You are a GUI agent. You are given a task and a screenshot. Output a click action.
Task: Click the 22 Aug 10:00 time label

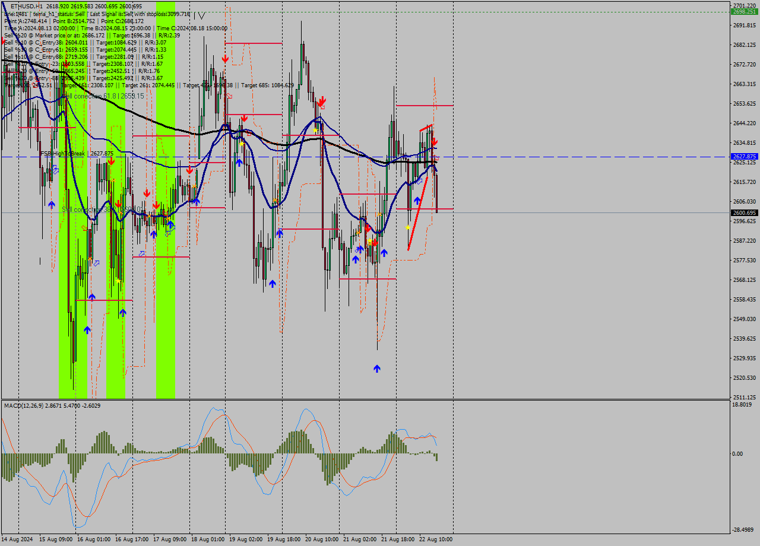[x=436, y=539]
